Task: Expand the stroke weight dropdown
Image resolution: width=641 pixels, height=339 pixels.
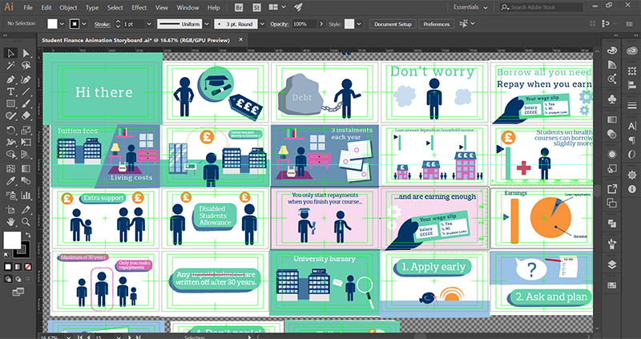Action: [x=150, y=24]
